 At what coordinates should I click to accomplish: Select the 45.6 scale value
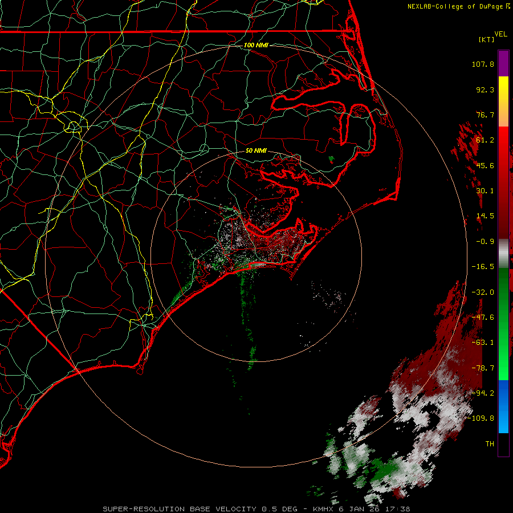point(485,165)
